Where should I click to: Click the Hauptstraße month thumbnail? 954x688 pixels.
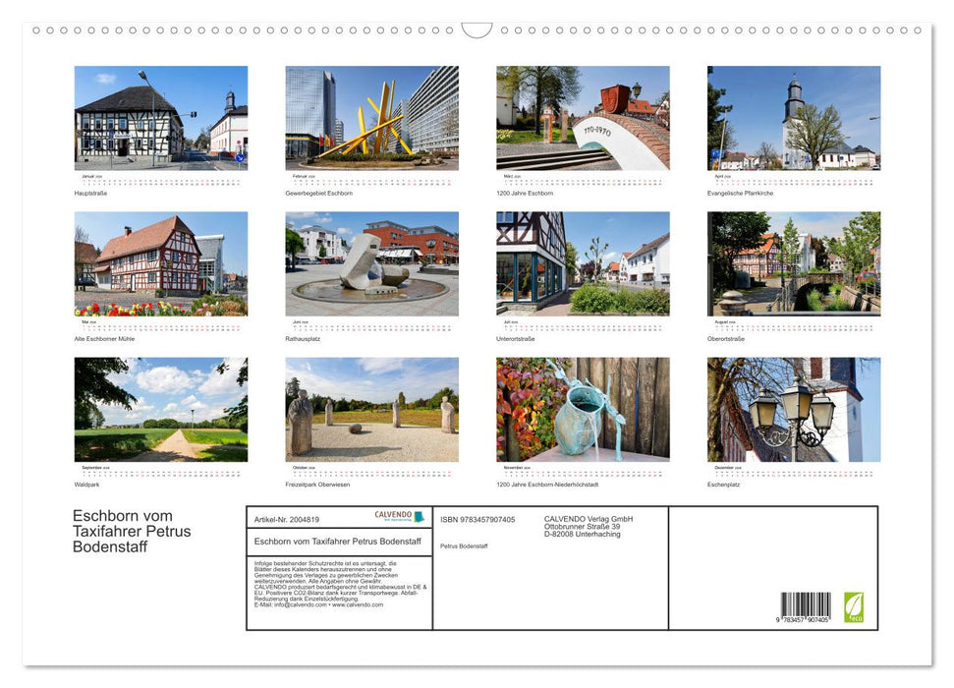coord(161,117)
